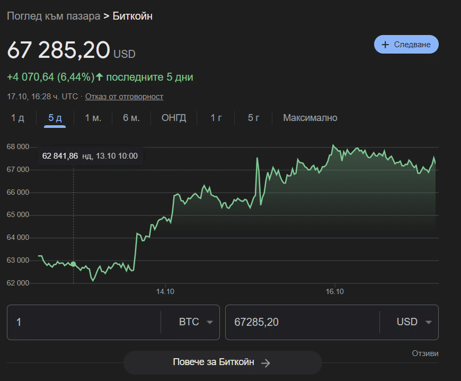Screen dimensions: 461x381
Task: Select the 1 д time range tab
Action: [17, 118]
